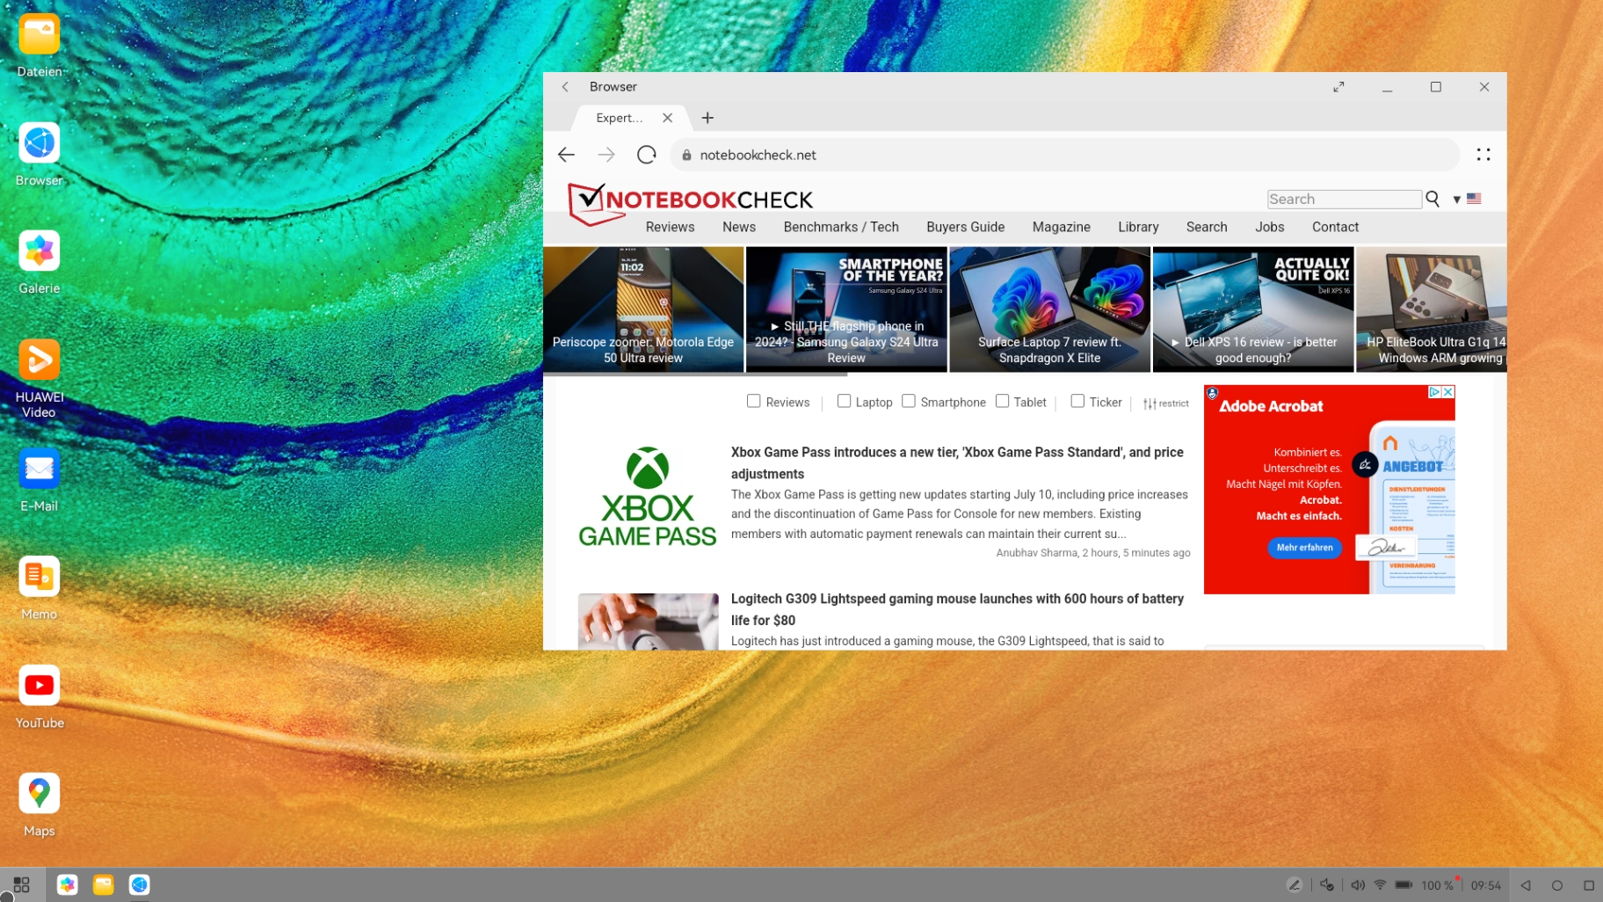Screen dimensions: 1603x902
Task: Open the Library menu item
Action: [x=1138, y=227]
